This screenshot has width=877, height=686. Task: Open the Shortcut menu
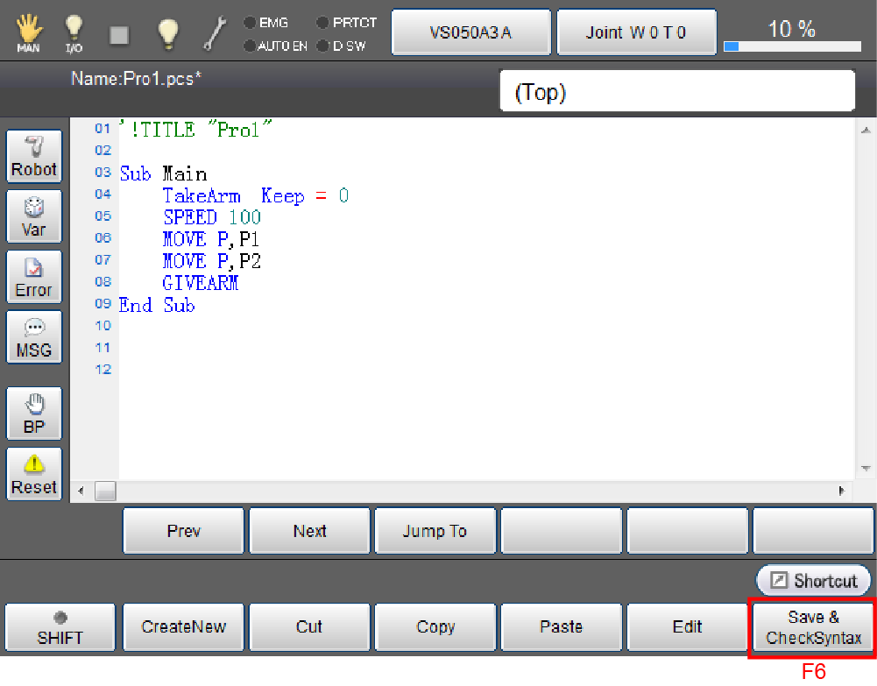814,581
